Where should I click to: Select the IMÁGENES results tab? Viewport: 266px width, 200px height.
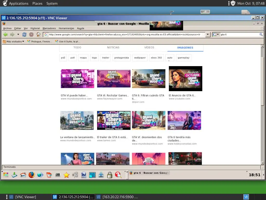coord(185,48)
